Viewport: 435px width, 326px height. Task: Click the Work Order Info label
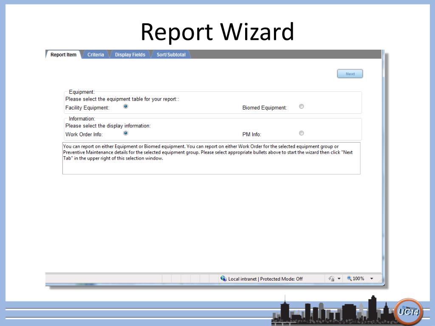coord(84,135)
